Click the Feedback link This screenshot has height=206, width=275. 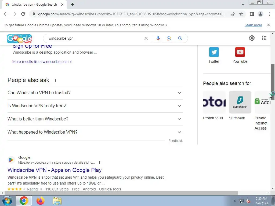click(175, 141)
